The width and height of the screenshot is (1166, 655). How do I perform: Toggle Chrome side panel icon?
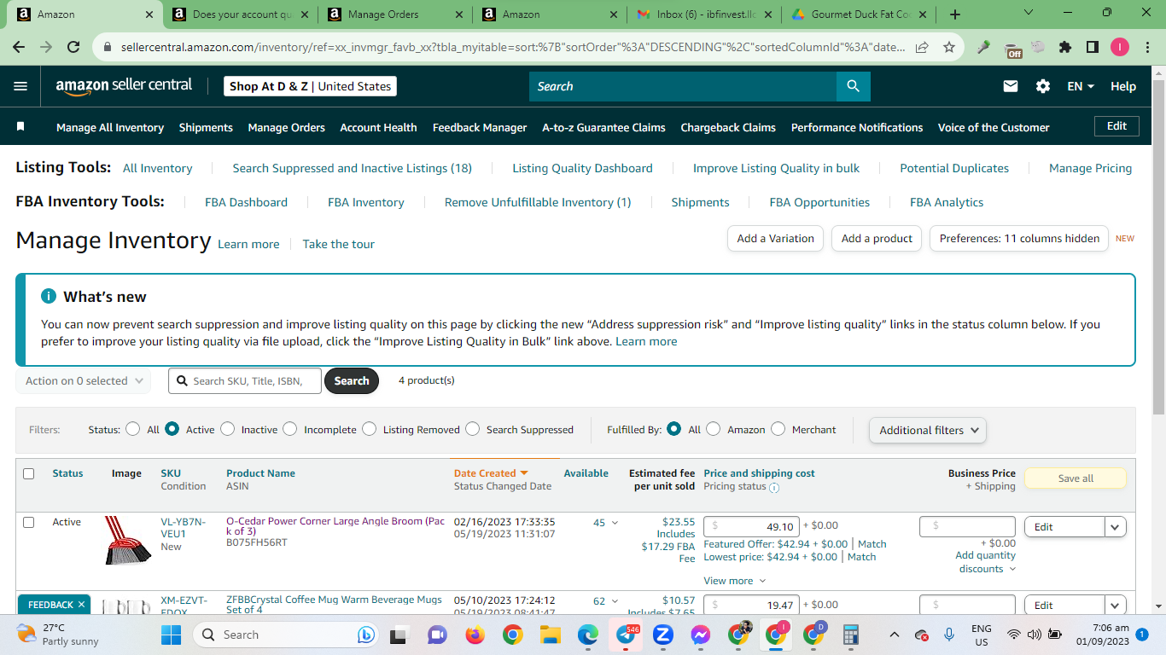(1092, 48)
